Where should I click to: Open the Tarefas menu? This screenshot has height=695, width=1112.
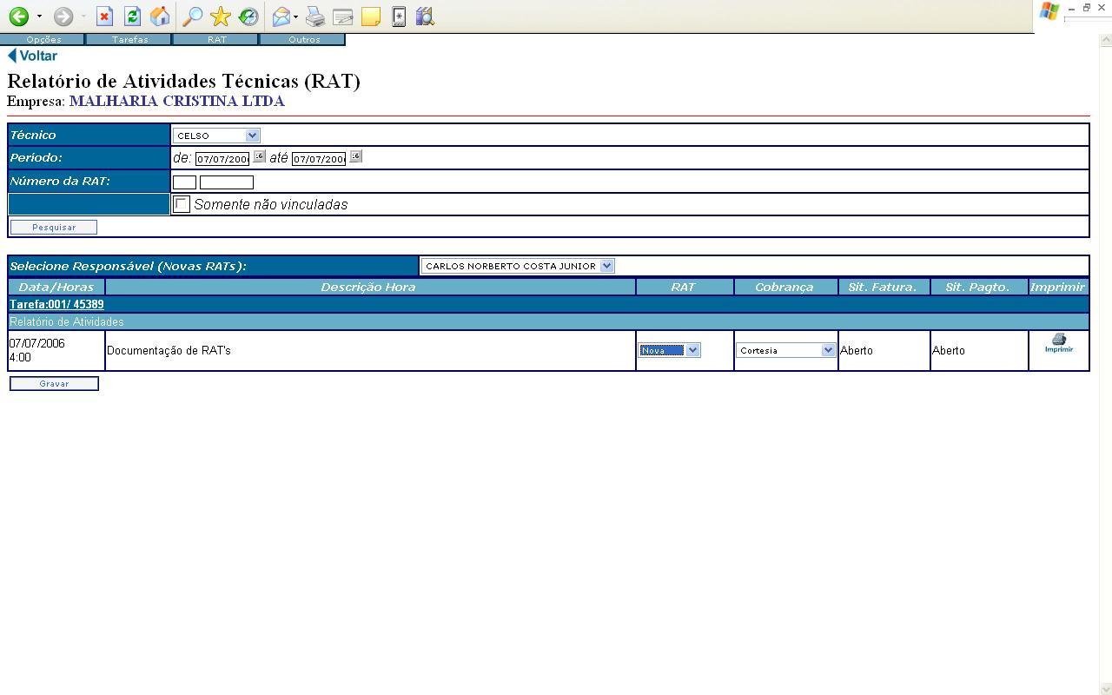pyautogui.click(x=129, y=39)
